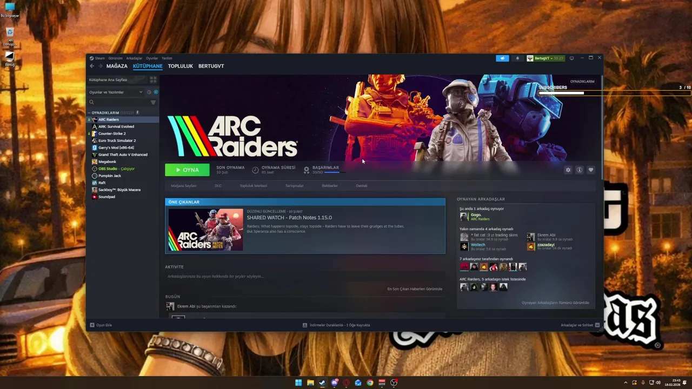Collapse the OYNADIKLARIM collection
Image resolution: width=692 pixels, height=389 pixels.
click(x=89, y=113)
